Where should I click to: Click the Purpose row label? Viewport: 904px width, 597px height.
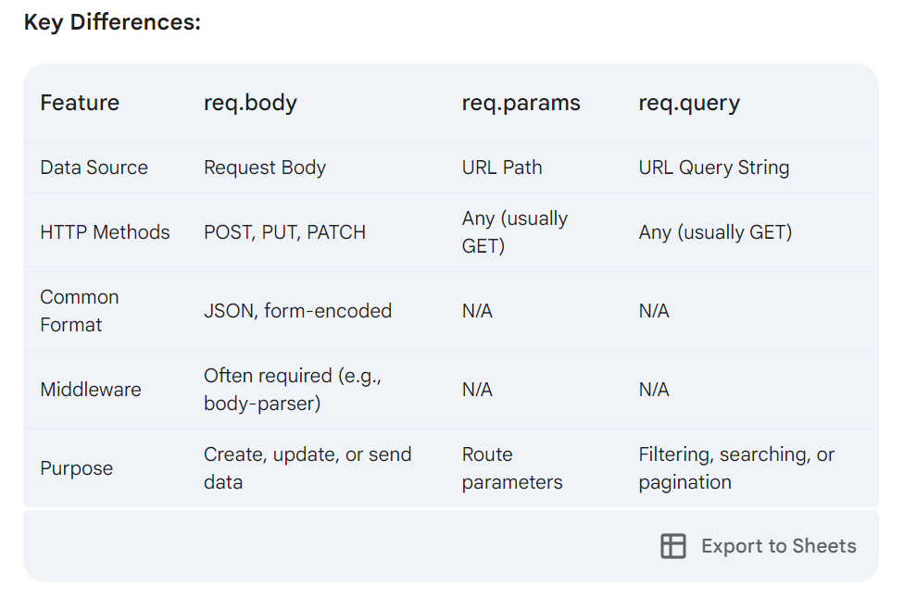(x=76, y=468)
